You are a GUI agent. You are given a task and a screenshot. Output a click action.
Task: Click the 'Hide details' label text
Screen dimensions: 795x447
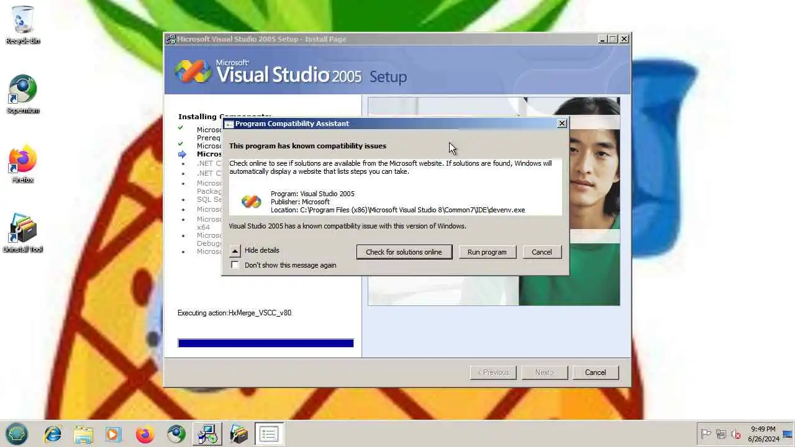point(261,250)
